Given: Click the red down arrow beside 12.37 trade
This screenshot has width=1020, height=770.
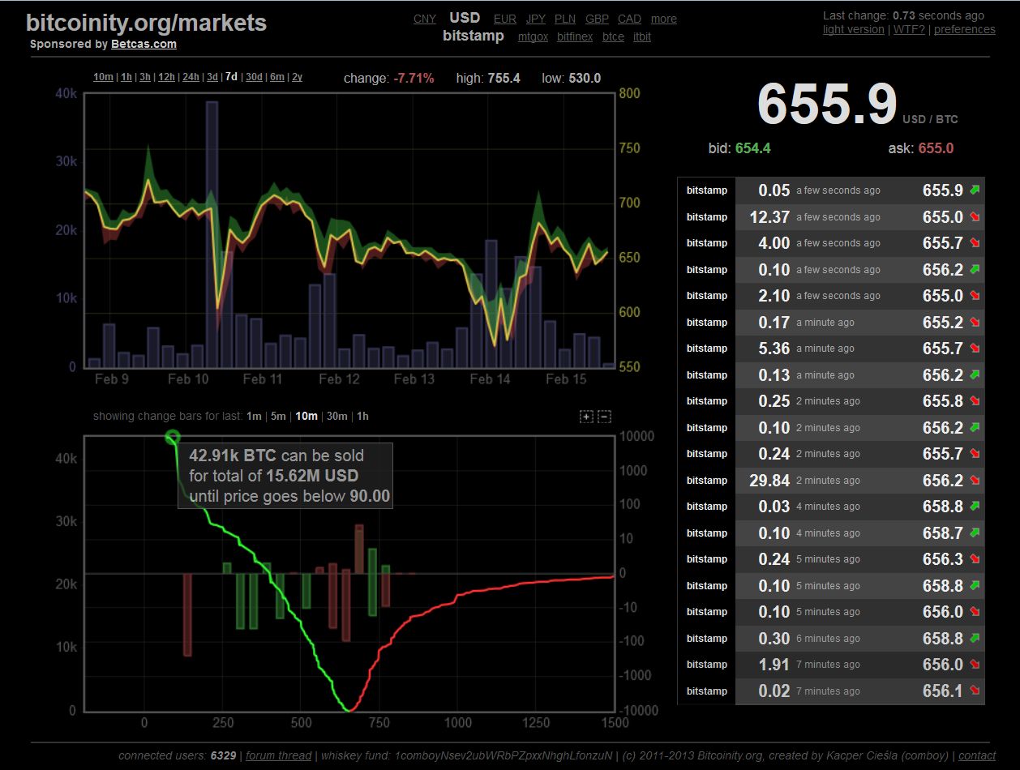Looking at the screenshot, I should [x=974, y=217].
